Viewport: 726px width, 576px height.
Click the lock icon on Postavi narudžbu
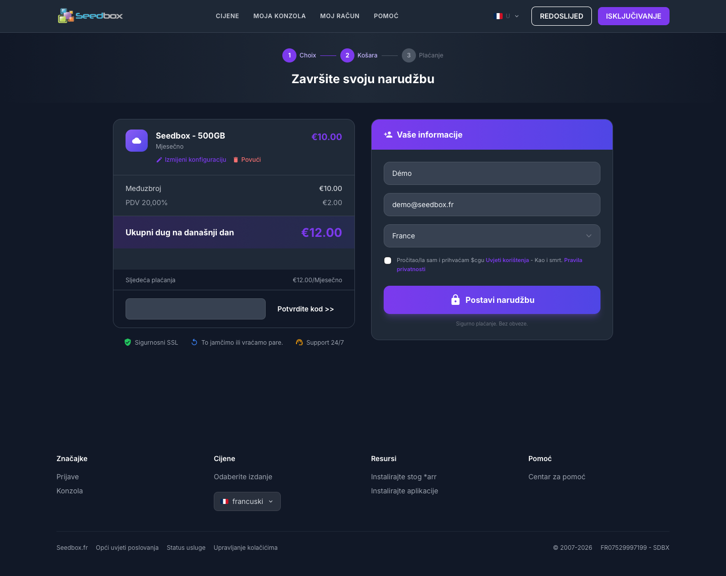point(455,300)
